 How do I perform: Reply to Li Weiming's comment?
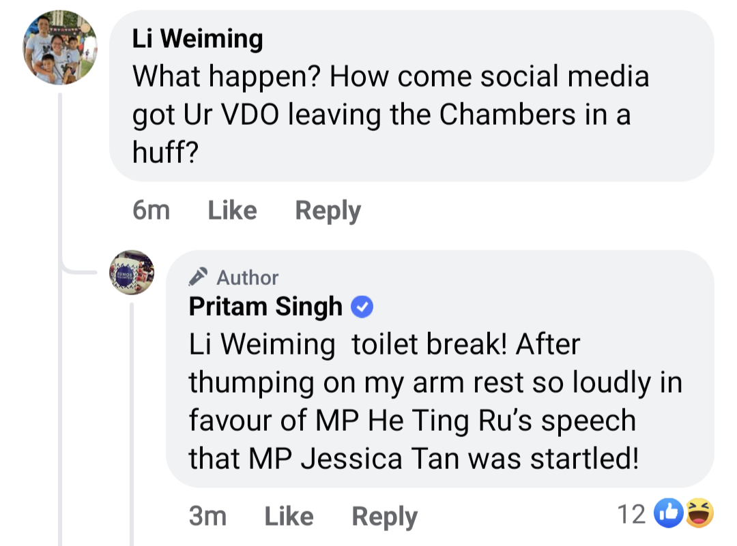point(328,210)
